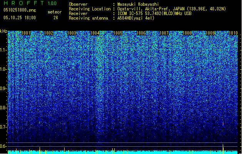This screenshot has height=154, width=242.
Task: Click the 0.8 kHz axis label
Action: coord(3,108)
